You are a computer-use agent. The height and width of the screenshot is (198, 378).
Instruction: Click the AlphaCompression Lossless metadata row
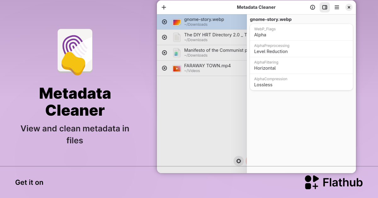(x=301, y=82)
